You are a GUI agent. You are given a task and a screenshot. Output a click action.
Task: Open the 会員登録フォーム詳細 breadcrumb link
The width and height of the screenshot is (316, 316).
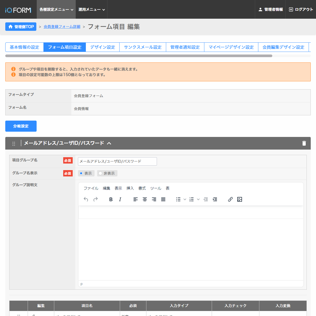click(62, 27)
